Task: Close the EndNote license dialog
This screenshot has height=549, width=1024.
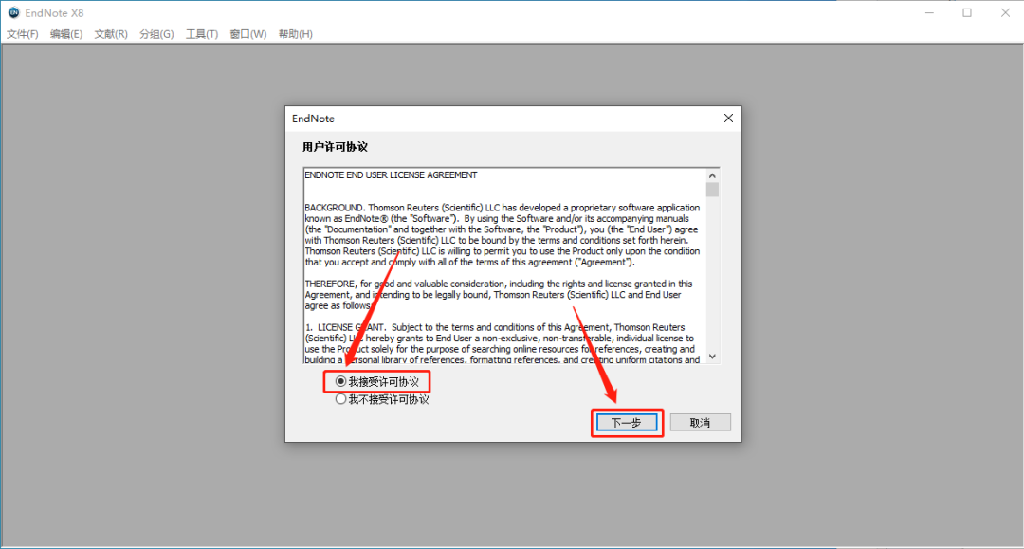Action: [728, 119]
